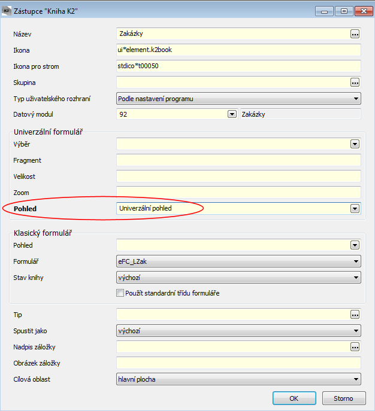
Task: Click the Ikona text field
Action: point(238,50)
